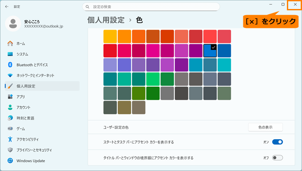Image resolution: width=302 pixels, height=171 pixels.
Task: Go to Bluetooth とデバイス
Action: click(42, 65)
